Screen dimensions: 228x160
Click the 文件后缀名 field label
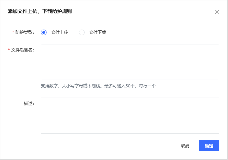23,50
